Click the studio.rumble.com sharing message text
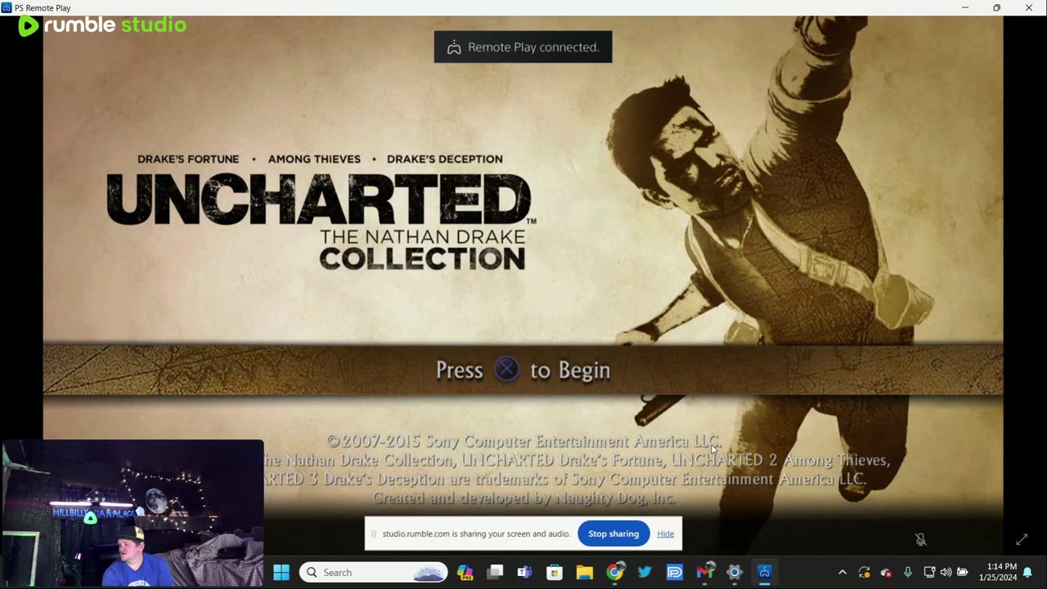 (476, 533)
